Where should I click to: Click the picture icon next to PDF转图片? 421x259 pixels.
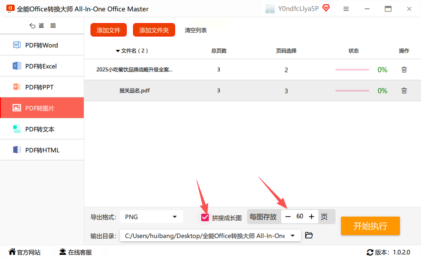(x=17, y=107)
